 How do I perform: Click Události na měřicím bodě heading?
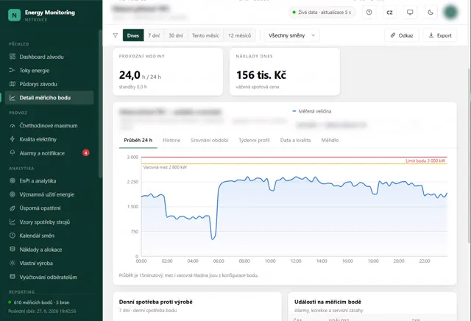pos(327,302)
